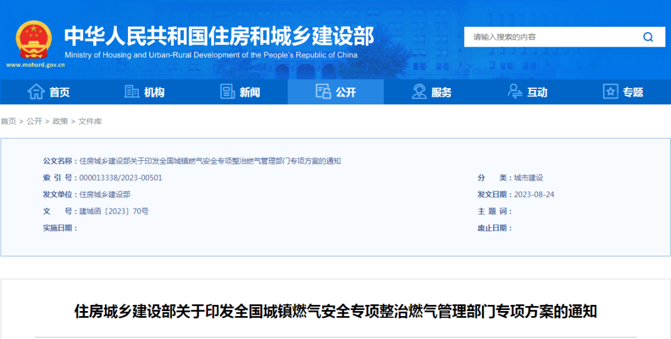Image resolution: width=671 pixels, height=339 pixels.
Task: Click the headset person icon beside 服务
Action: [x=419, y=91]
